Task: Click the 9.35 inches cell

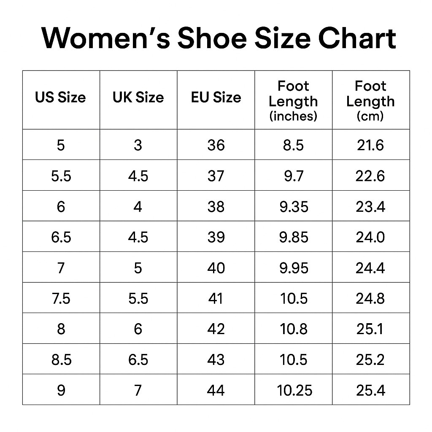Action: tap(294, 207)
